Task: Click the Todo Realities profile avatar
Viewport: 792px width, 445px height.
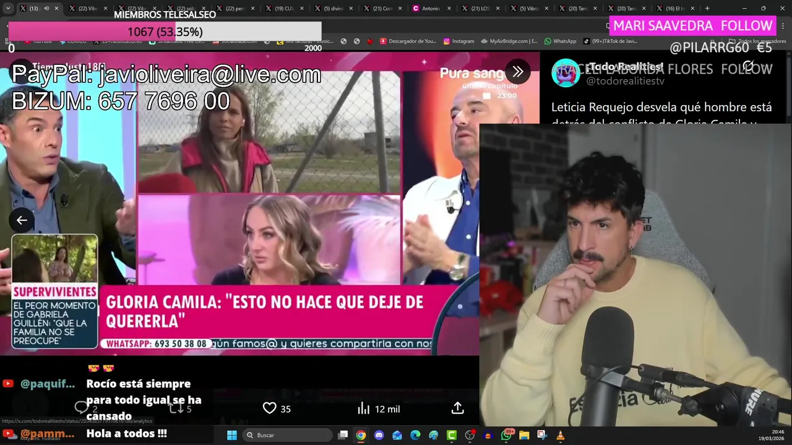Action: pos(564,72)
